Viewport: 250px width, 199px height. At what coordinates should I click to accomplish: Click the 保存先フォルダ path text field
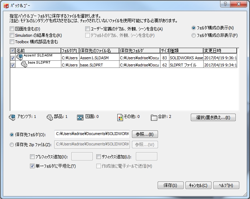92,134
